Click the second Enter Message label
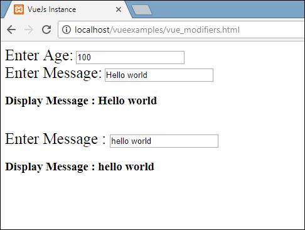This screenshot has height=230, width=305. click(x=55, y=139)
